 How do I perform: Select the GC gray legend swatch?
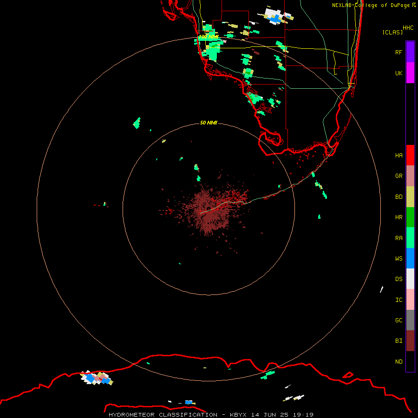pyautogui.click(x=410, y=320)
